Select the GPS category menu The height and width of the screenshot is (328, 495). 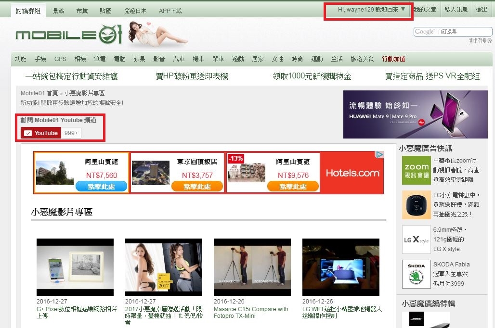60,59
